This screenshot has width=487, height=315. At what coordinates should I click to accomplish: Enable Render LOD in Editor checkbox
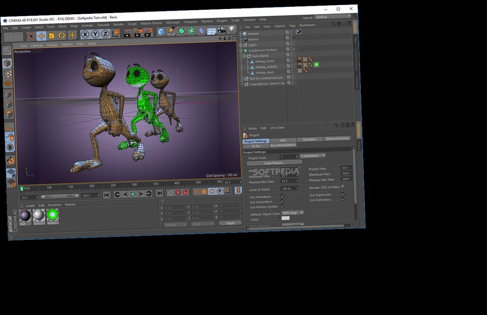[342, 186]
